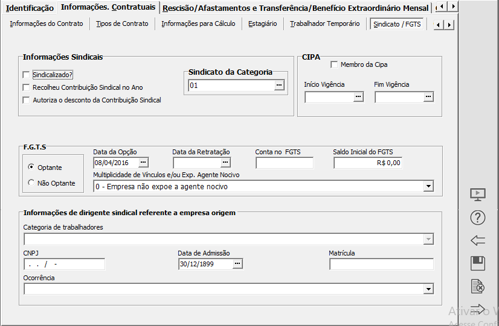Open help with question mark icon

478,218
